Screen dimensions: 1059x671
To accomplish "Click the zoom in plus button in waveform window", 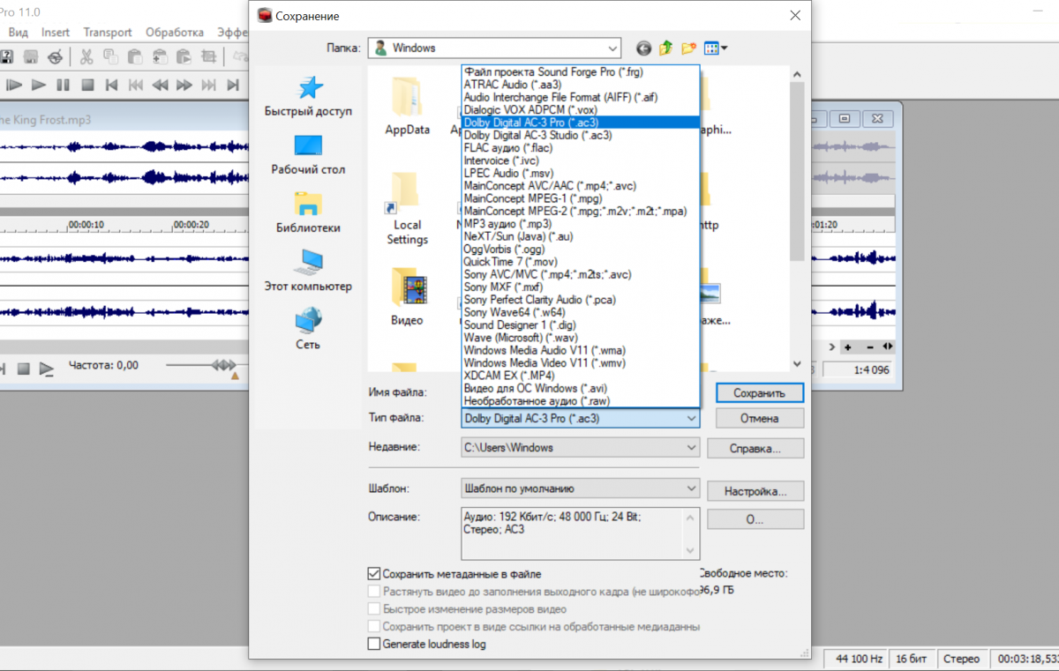I will 847,347.
